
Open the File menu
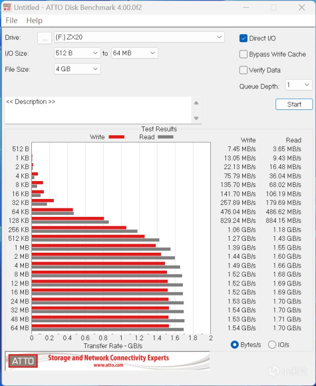11,20
